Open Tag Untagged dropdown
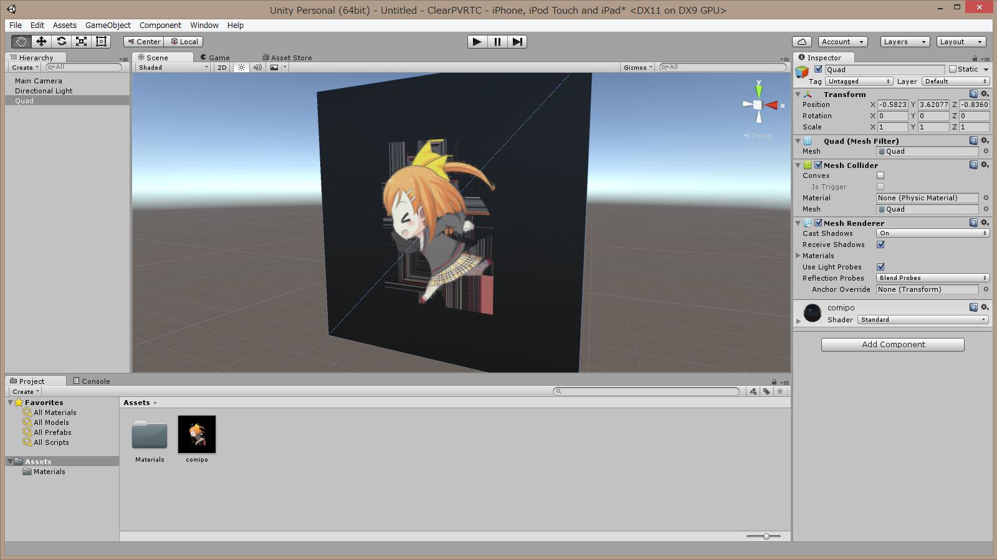This screenshot has height=560, width=997. (x=859, y=82)
